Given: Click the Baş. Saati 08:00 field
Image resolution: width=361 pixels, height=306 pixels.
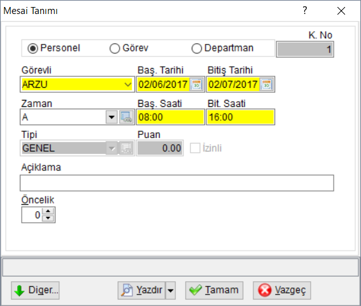Looking at the screenshot, I should (171, 117).
